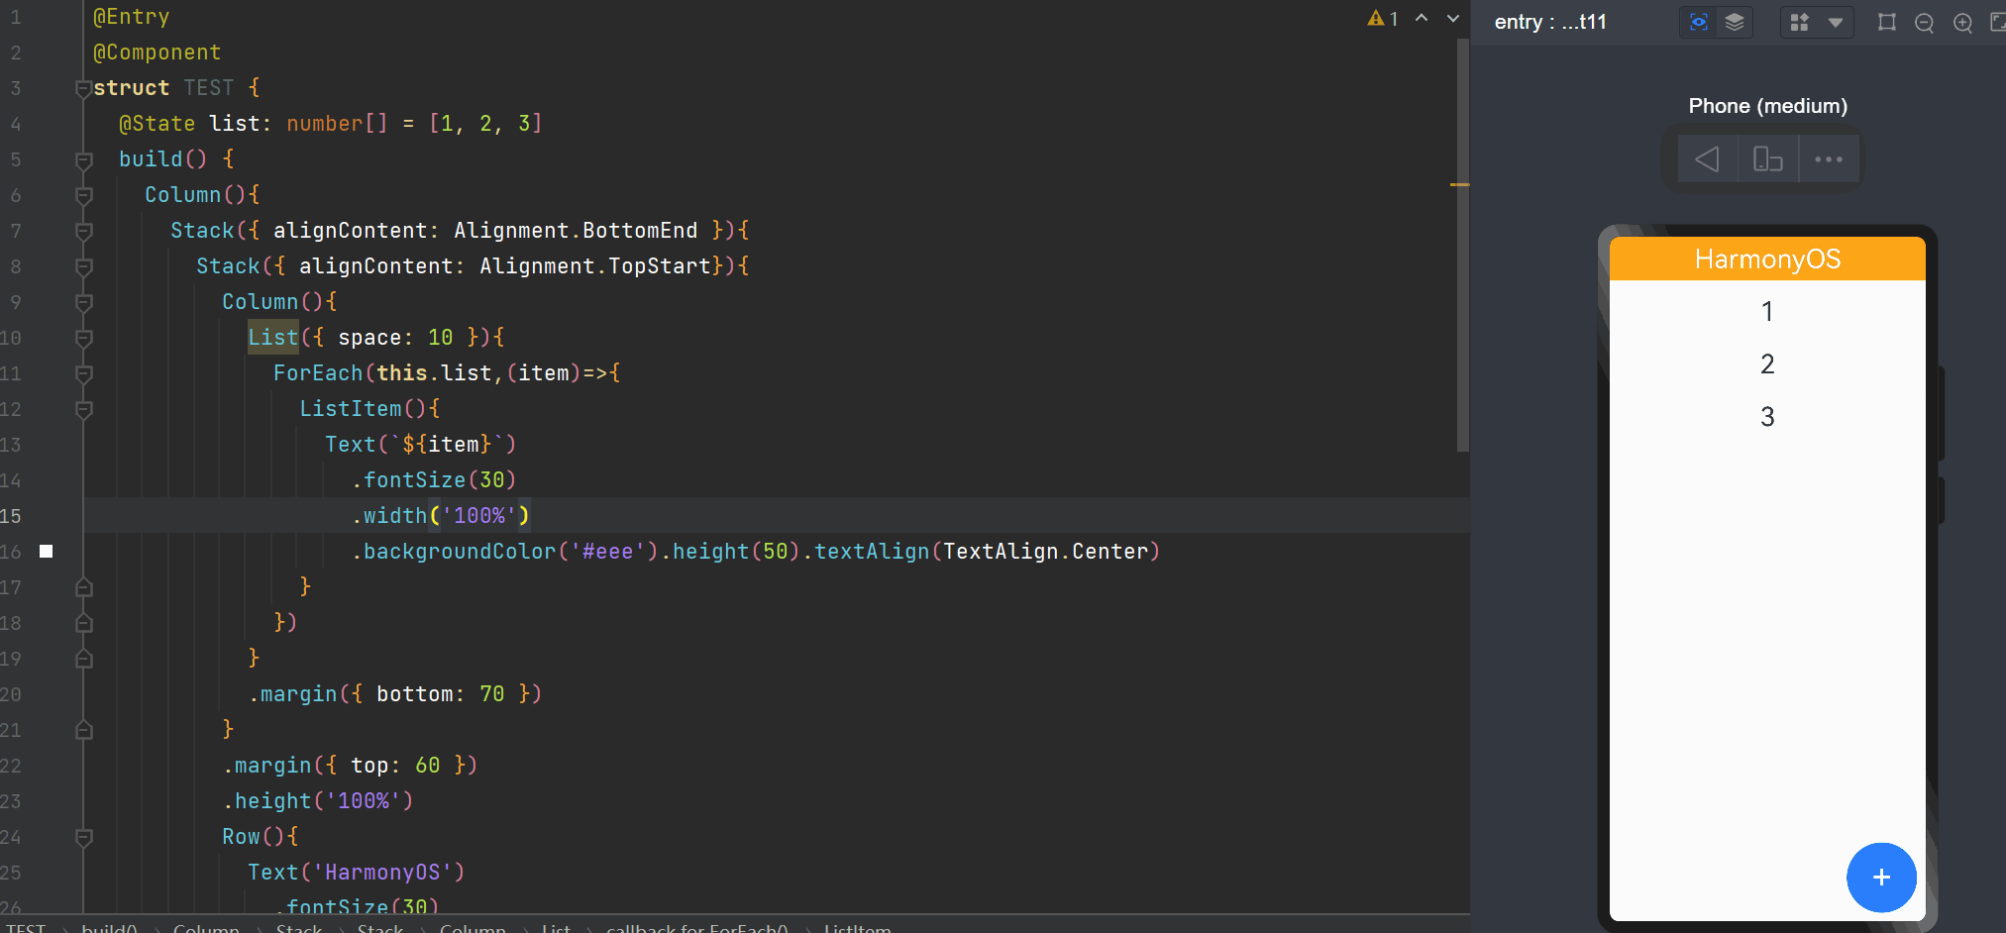Zoom in the previewer with the plus magnifier
Viewport: 2006px width, 933px height.
(1962, 23)
